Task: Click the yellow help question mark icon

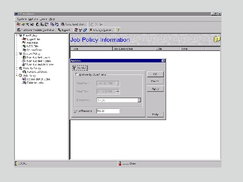Action: point(118,30)
